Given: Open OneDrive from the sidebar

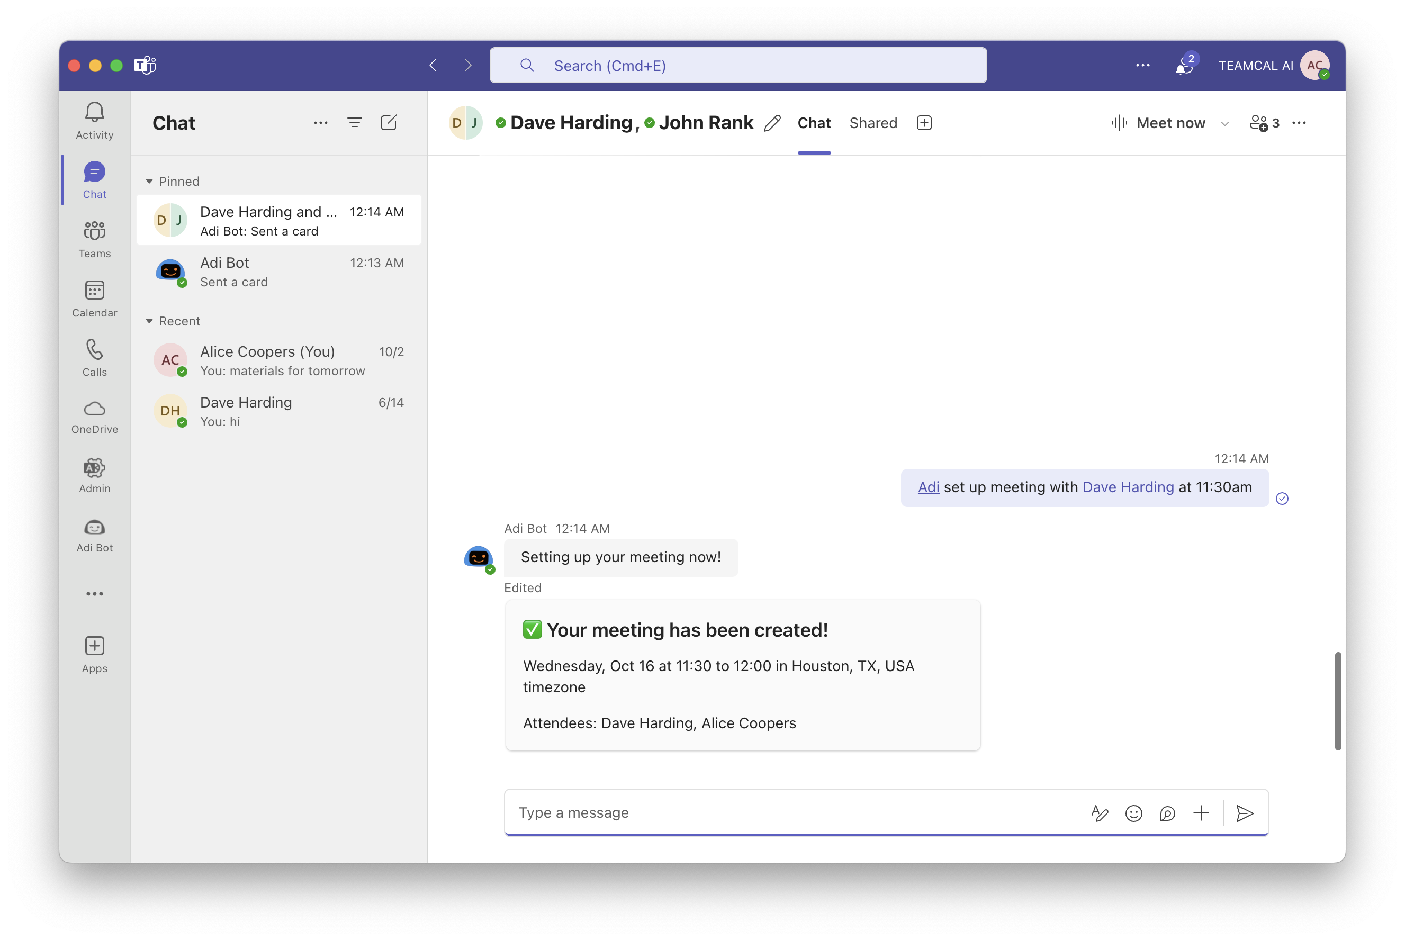Looking at the screenshot, I should 94,417.
